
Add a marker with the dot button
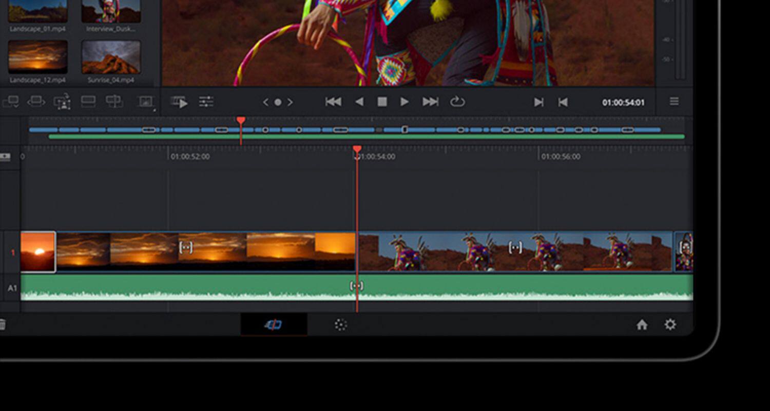click(278, 102)
